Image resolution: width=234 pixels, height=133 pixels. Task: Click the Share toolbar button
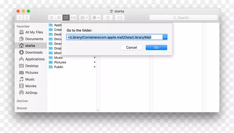tap(108, 18)
